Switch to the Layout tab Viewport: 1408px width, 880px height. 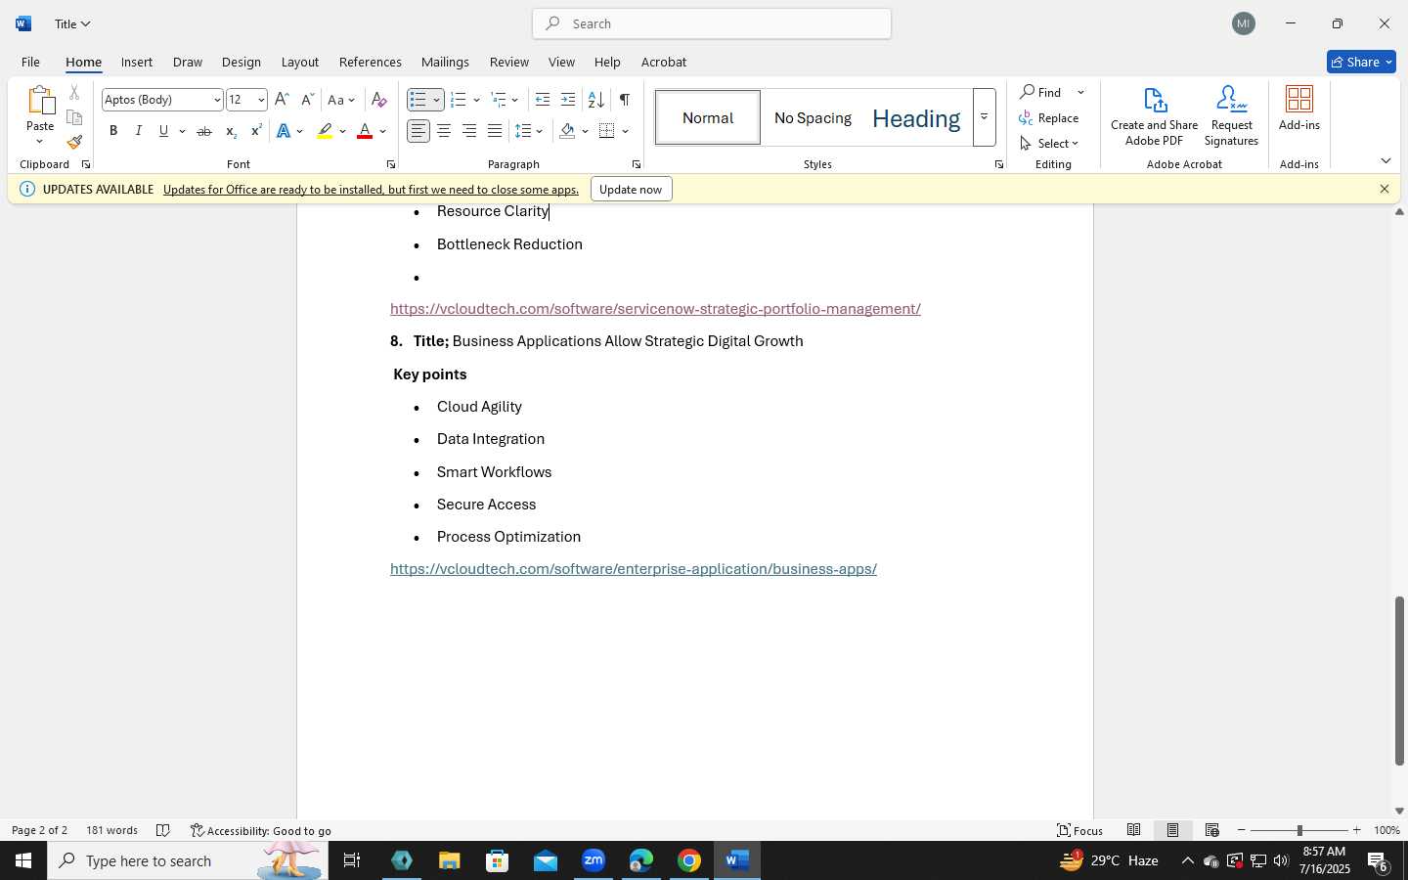[300, 62]
